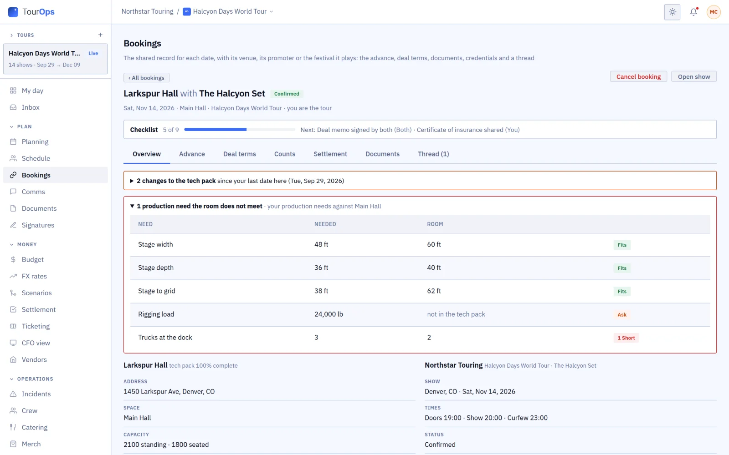This screenshot has width=729, height=455.
Task: Toggle the light/dark theme sun icon
Action: click(672, 12)
